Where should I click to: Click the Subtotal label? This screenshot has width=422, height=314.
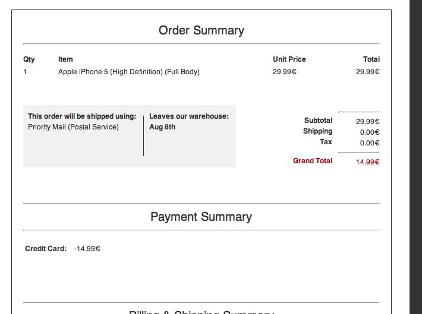319,120
